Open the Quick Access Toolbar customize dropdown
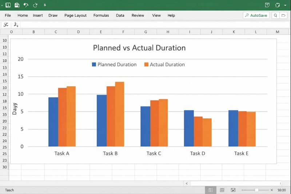Viewport: 291px width, 194px height. point(45,5)
